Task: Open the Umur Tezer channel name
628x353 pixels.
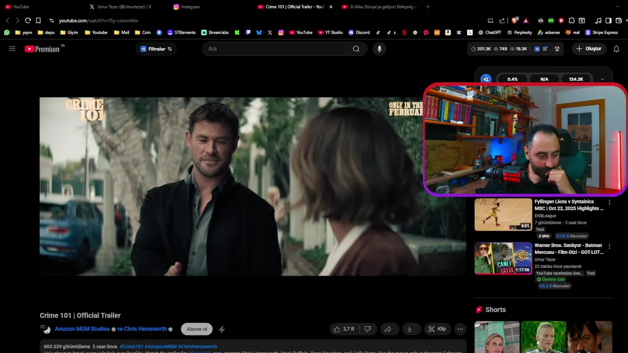Action: click(x=545, y=259)
